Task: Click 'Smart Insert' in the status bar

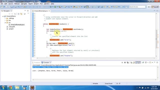Action: pyautogui.click(x=109, y=83)
